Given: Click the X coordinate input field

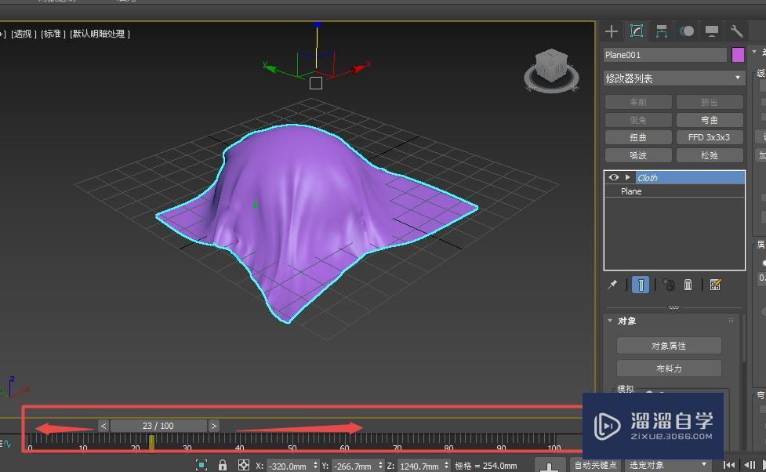Looking at the screenshot, I should point(288,466).
